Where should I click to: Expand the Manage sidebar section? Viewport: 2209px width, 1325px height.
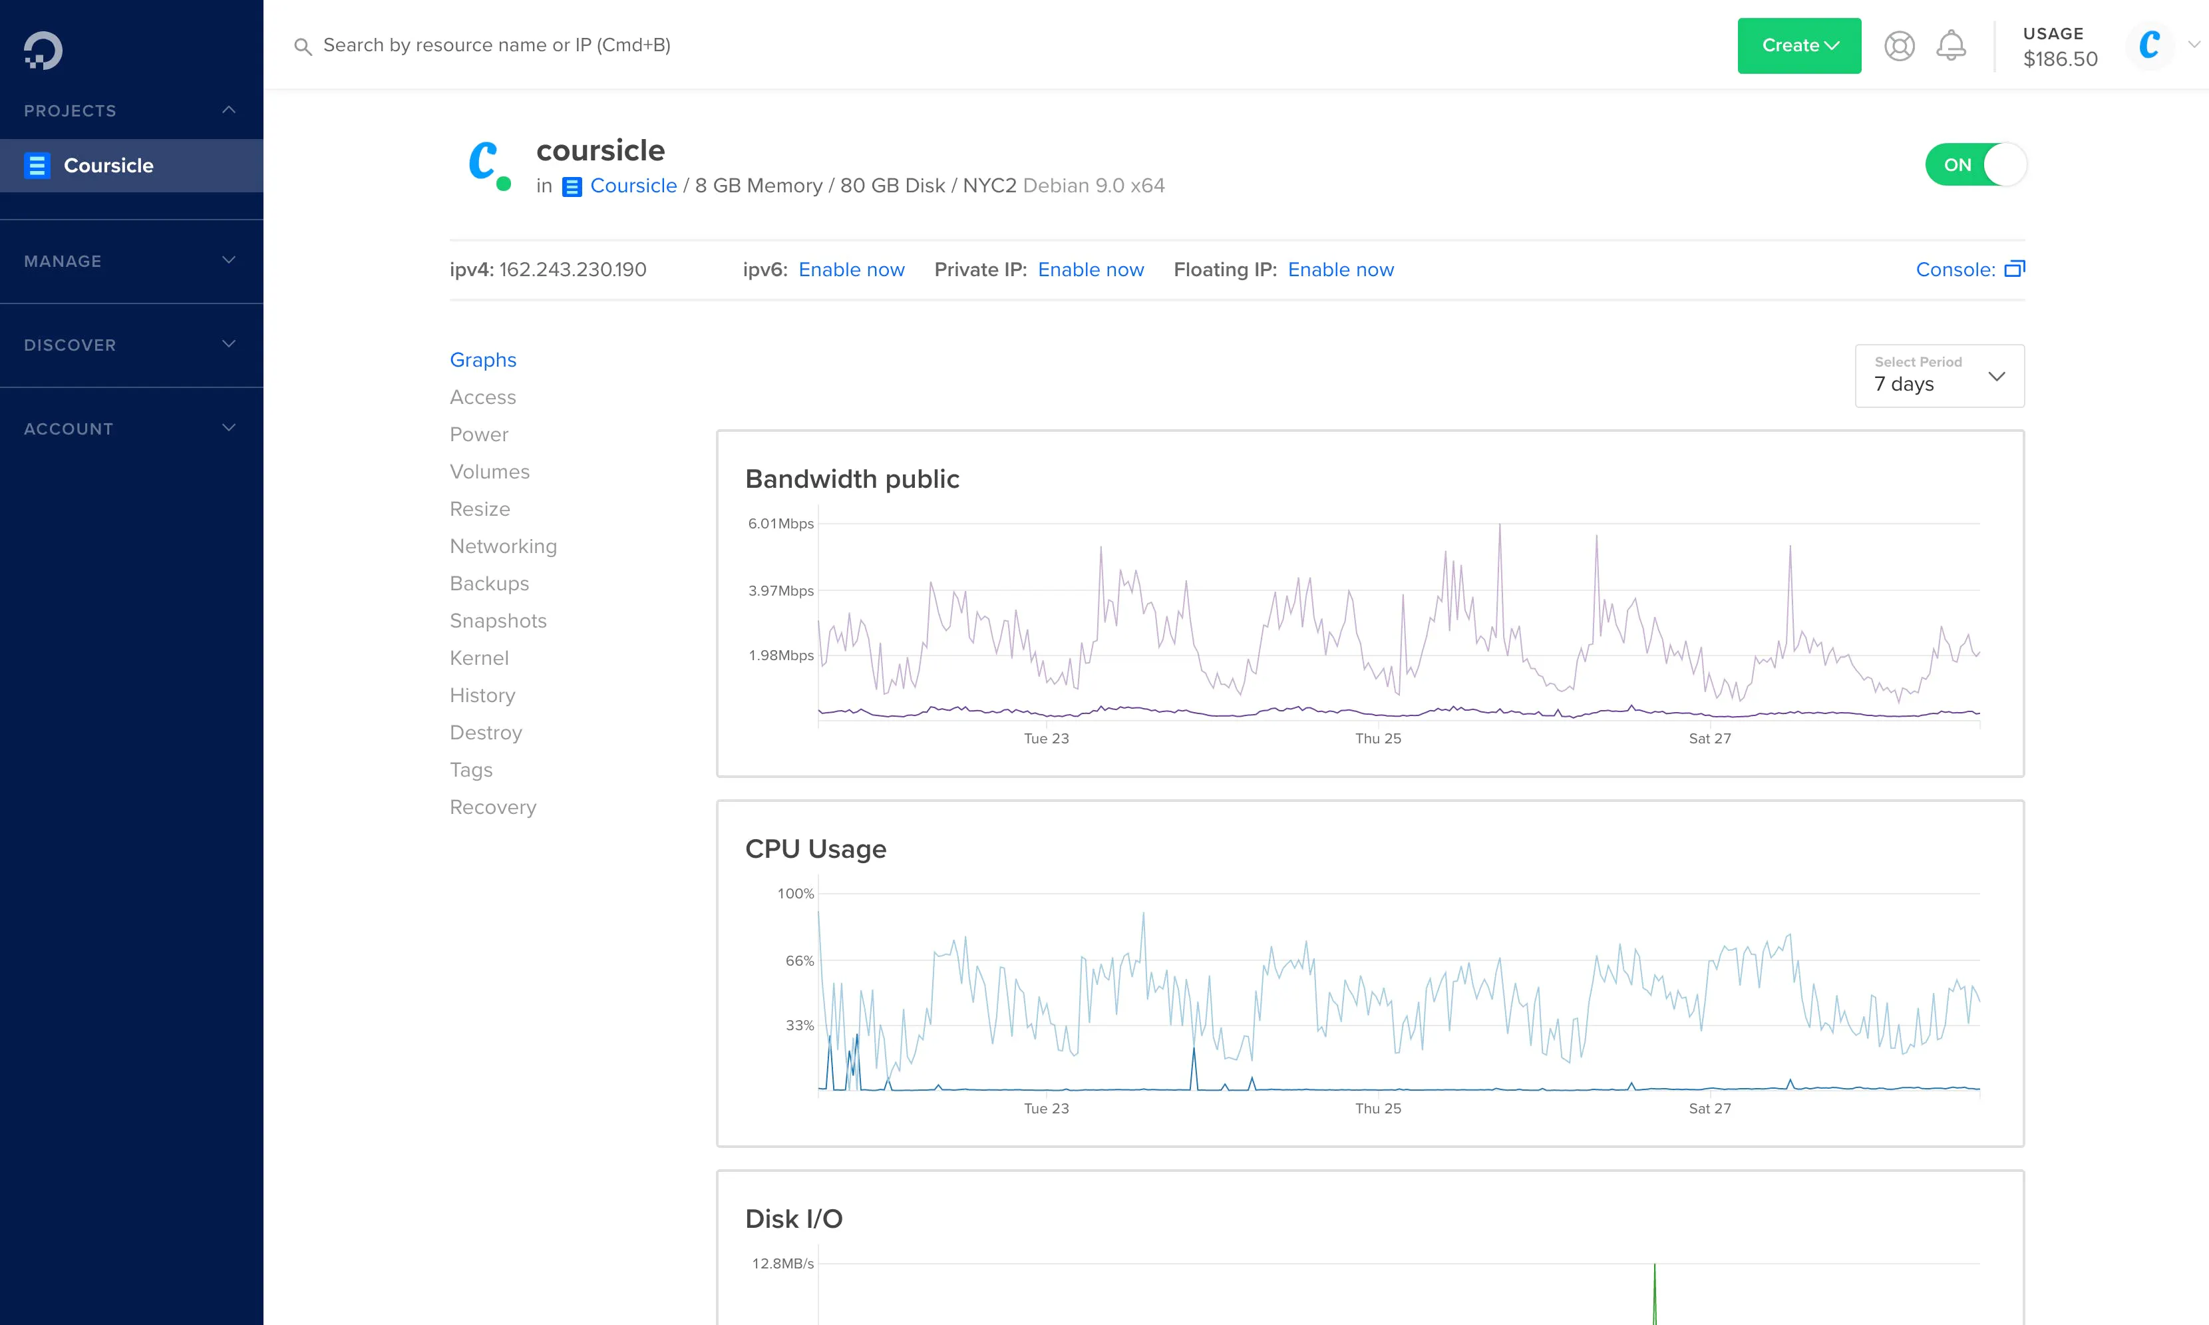point(228,261)
